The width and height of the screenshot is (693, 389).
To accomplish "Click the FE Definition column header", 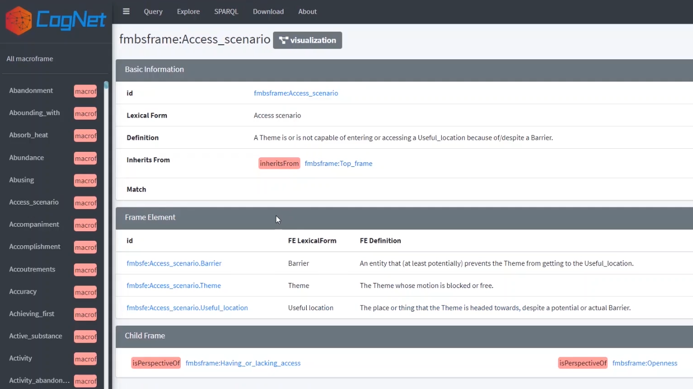I will click(x=380, y=241).
